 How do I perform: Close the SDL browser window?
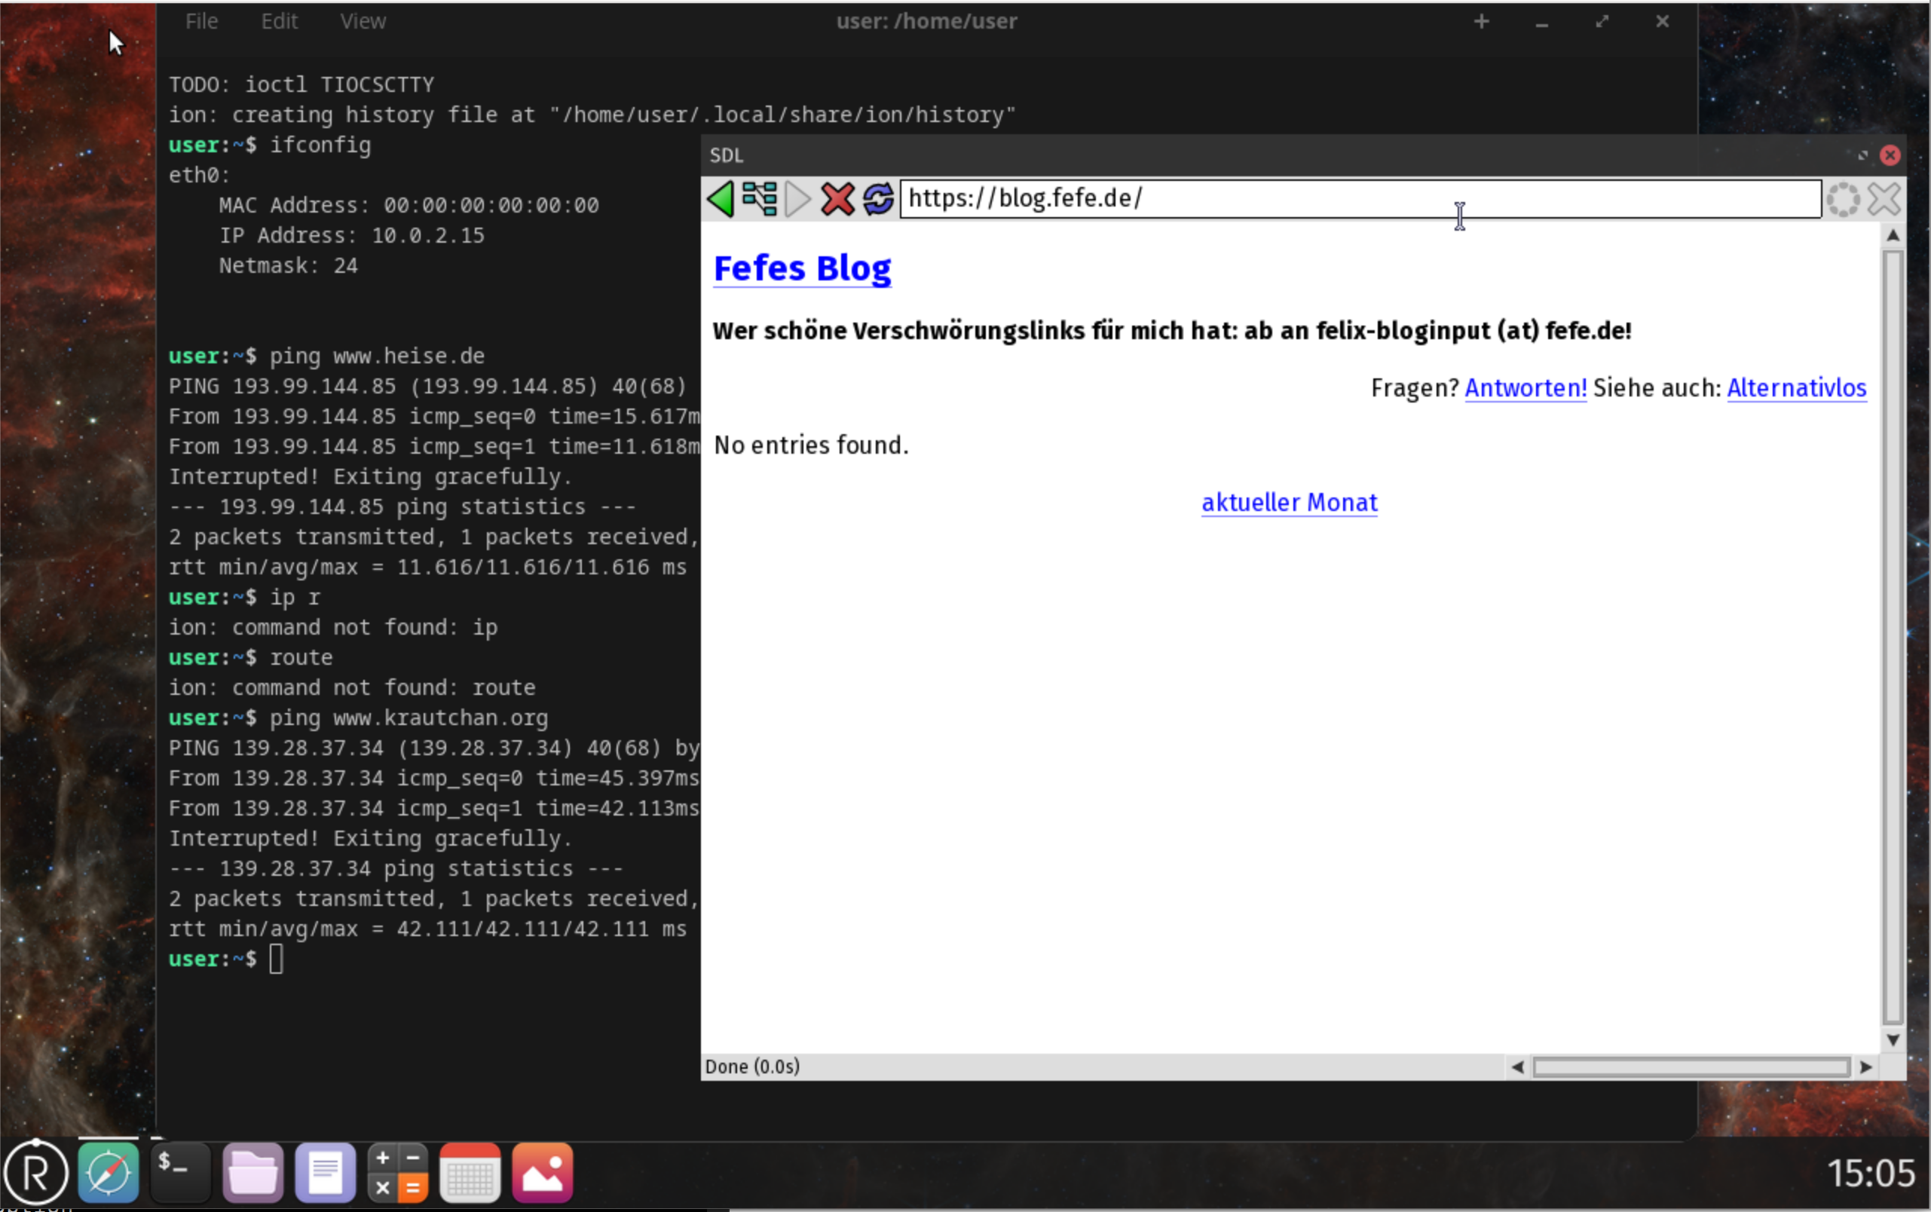(x=1890, y=155)
